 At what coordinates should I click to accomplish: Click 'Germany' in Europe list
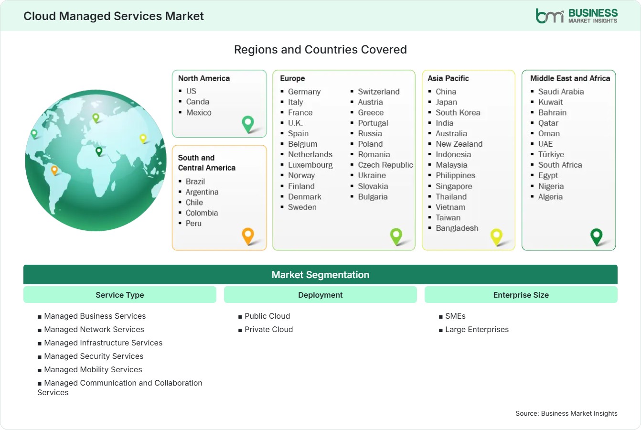304,92
